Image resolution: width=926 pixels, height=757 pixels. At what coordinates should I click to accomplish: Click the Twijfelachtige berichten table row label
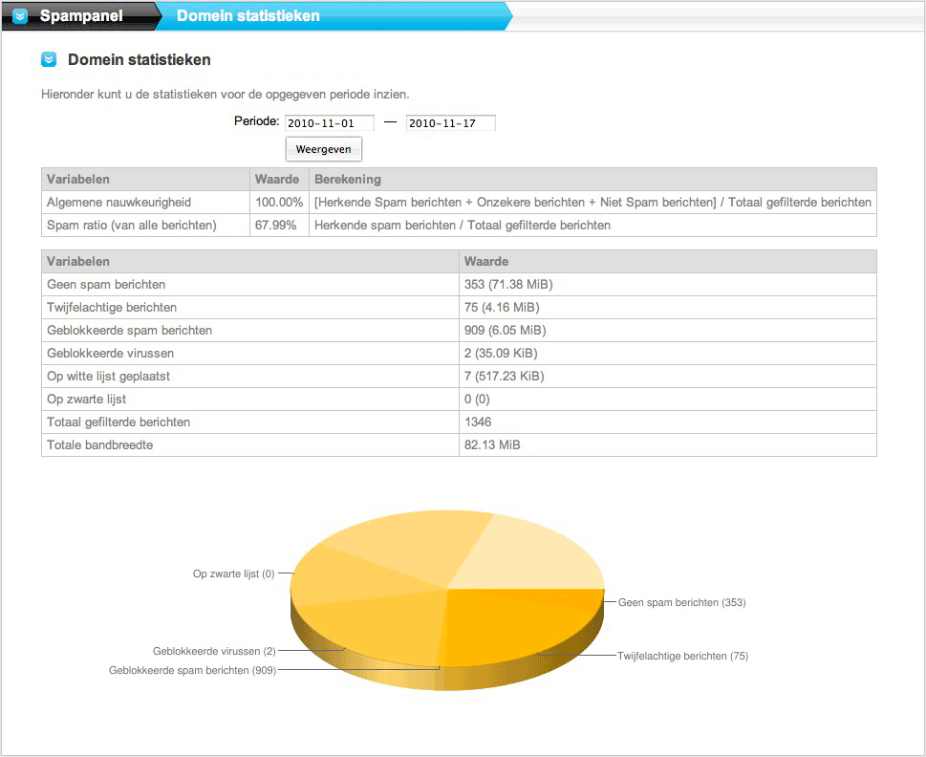[x=112, y=307]
